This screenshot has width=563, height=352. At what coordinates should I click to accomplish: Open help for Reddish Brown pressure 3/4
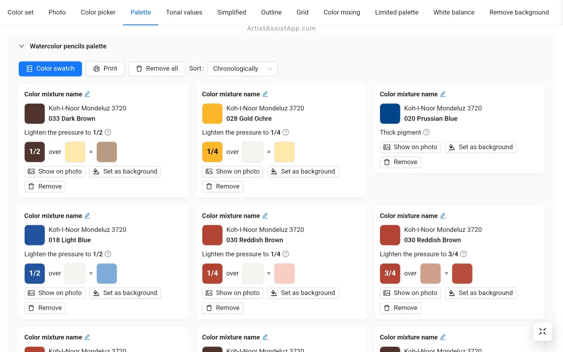(x=463, y=254)
